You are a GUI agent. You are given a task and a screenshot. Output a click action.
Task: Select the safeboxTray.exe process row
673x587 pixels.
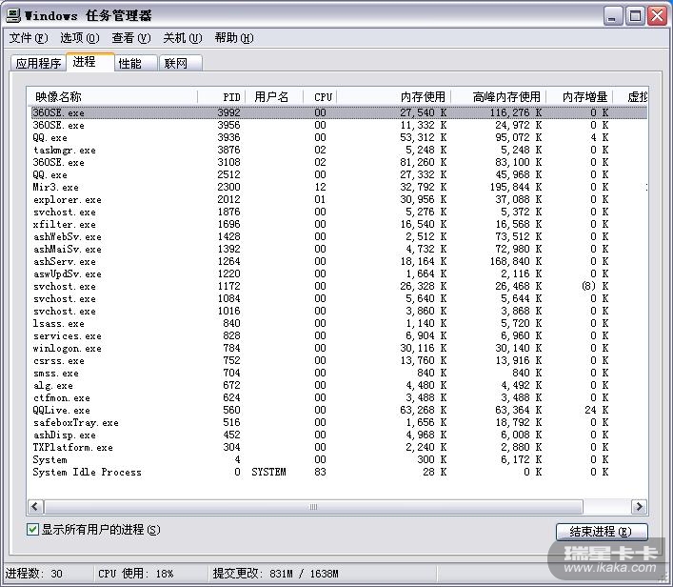pos(337,422)
